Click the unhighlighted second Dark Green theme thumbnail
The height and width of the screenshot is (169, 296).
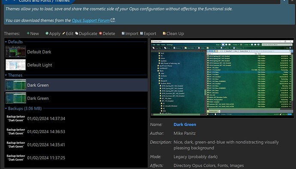click(x=16, y=98)
